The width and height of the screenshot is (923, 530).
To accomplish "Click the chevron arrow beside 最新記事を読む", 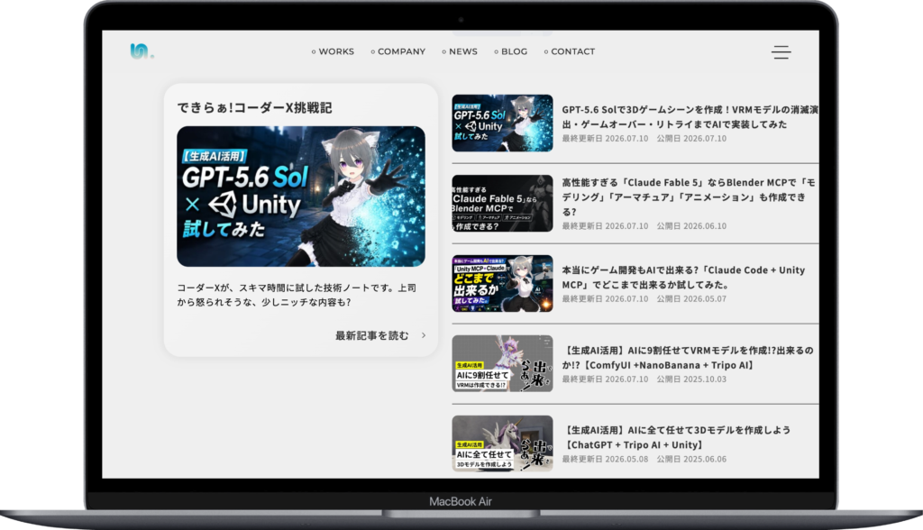I will pyautogui.click(x=424, y=335).
